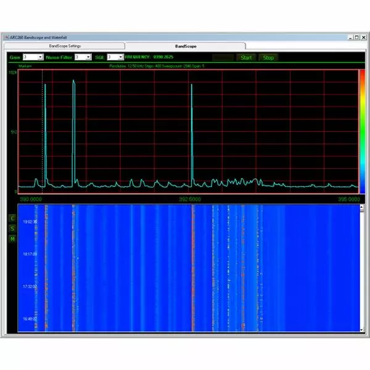The height and width of the screenshot is (370, 370).
Task: Select the BandScope tab
Action: tap(184, 46)
